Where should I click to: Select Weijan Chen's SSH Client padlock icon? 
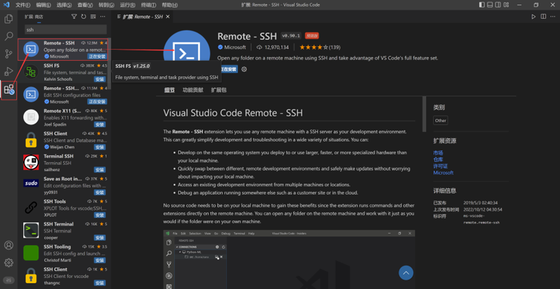coord(31,140)
